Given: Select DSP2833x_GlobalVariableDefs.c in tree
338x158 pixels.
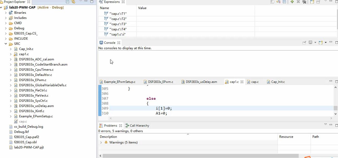Looking at the screenshot, I should [43, 85].
